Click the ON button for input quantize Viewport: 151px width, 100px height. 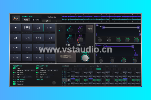(26, 20)
